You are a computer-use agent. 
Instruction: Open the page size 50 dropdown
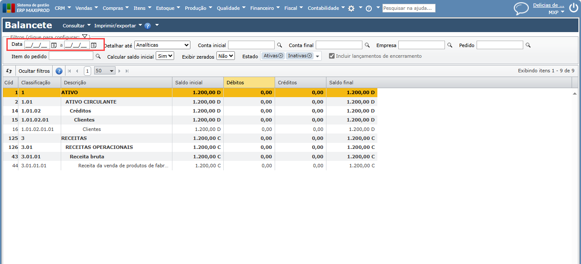coord(105,71)
